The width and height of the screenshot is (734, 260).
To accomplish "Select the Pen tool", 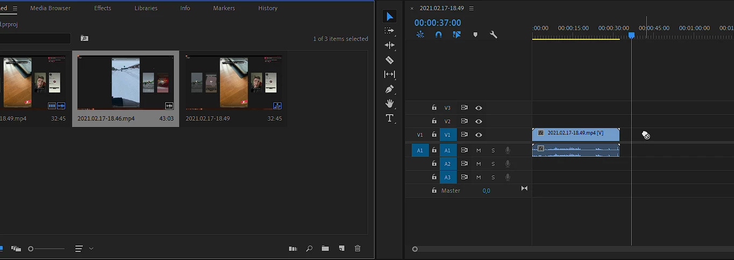I will [390, 89].
